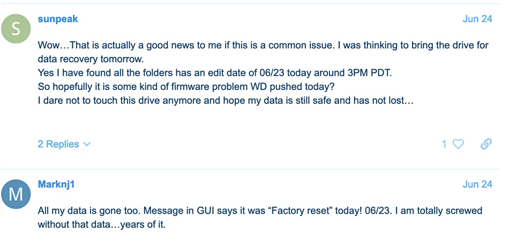Like sunpeak's post with the heart icon
The height and width of the screenshot is (241, 509).
(458, 144)
